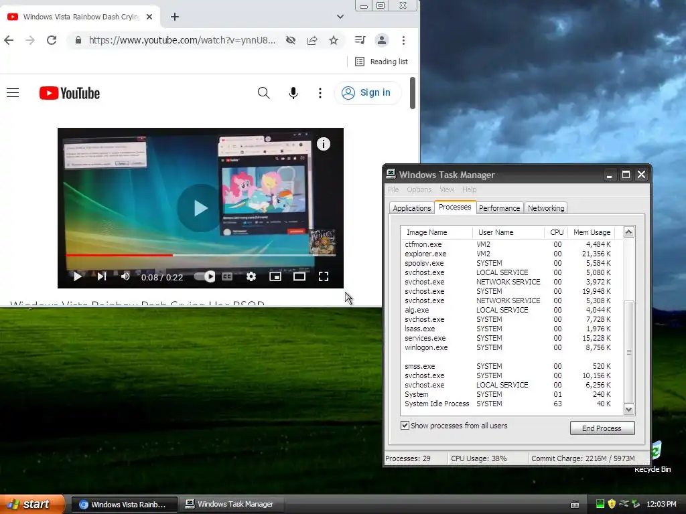Click the small play button in player controls
The image size is (686, 514).
click(x=77, y=276)
